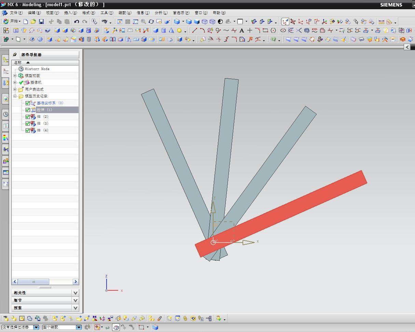Insert a Cylinder primitive
Image resolution: width=415 pixels, height=332 pixels.
(x=164, y=30)
